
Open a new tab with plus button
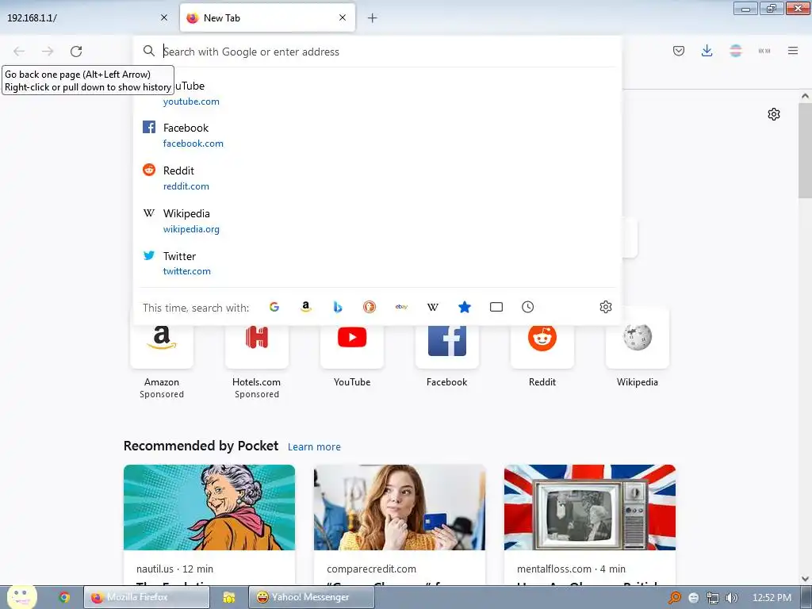pyautogui.click(x=373, y=18)
